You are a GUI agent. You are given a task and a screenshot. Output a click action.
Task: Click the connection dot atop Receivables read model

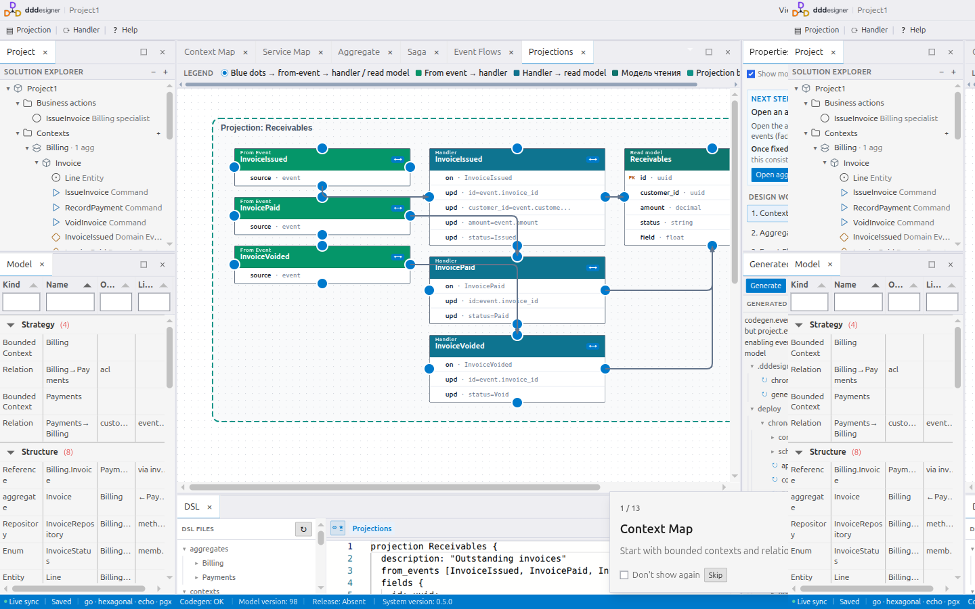(712, 148)
